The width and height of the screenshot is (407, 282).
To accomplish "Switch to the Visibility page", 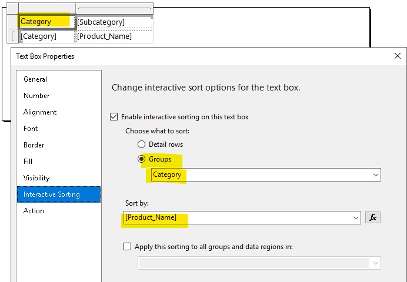I will [36, 178].
